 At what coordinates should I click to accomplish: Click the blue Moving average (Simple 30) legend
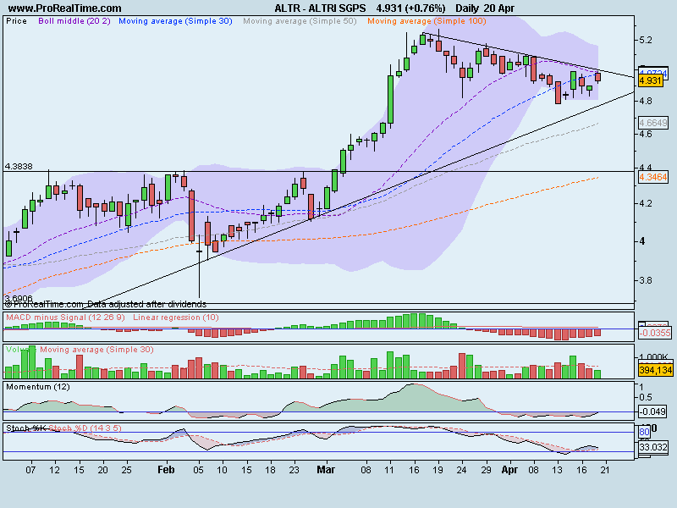(175, 20)
